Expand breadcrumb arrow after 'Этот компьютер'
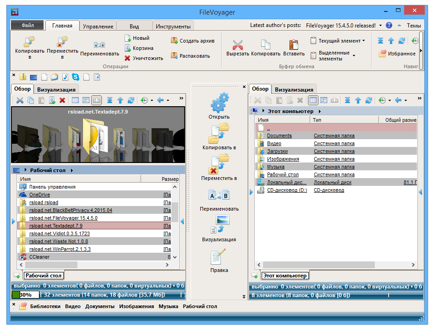Image resolution: width=433 pixels, height=331 pixels. coord(320,111)
